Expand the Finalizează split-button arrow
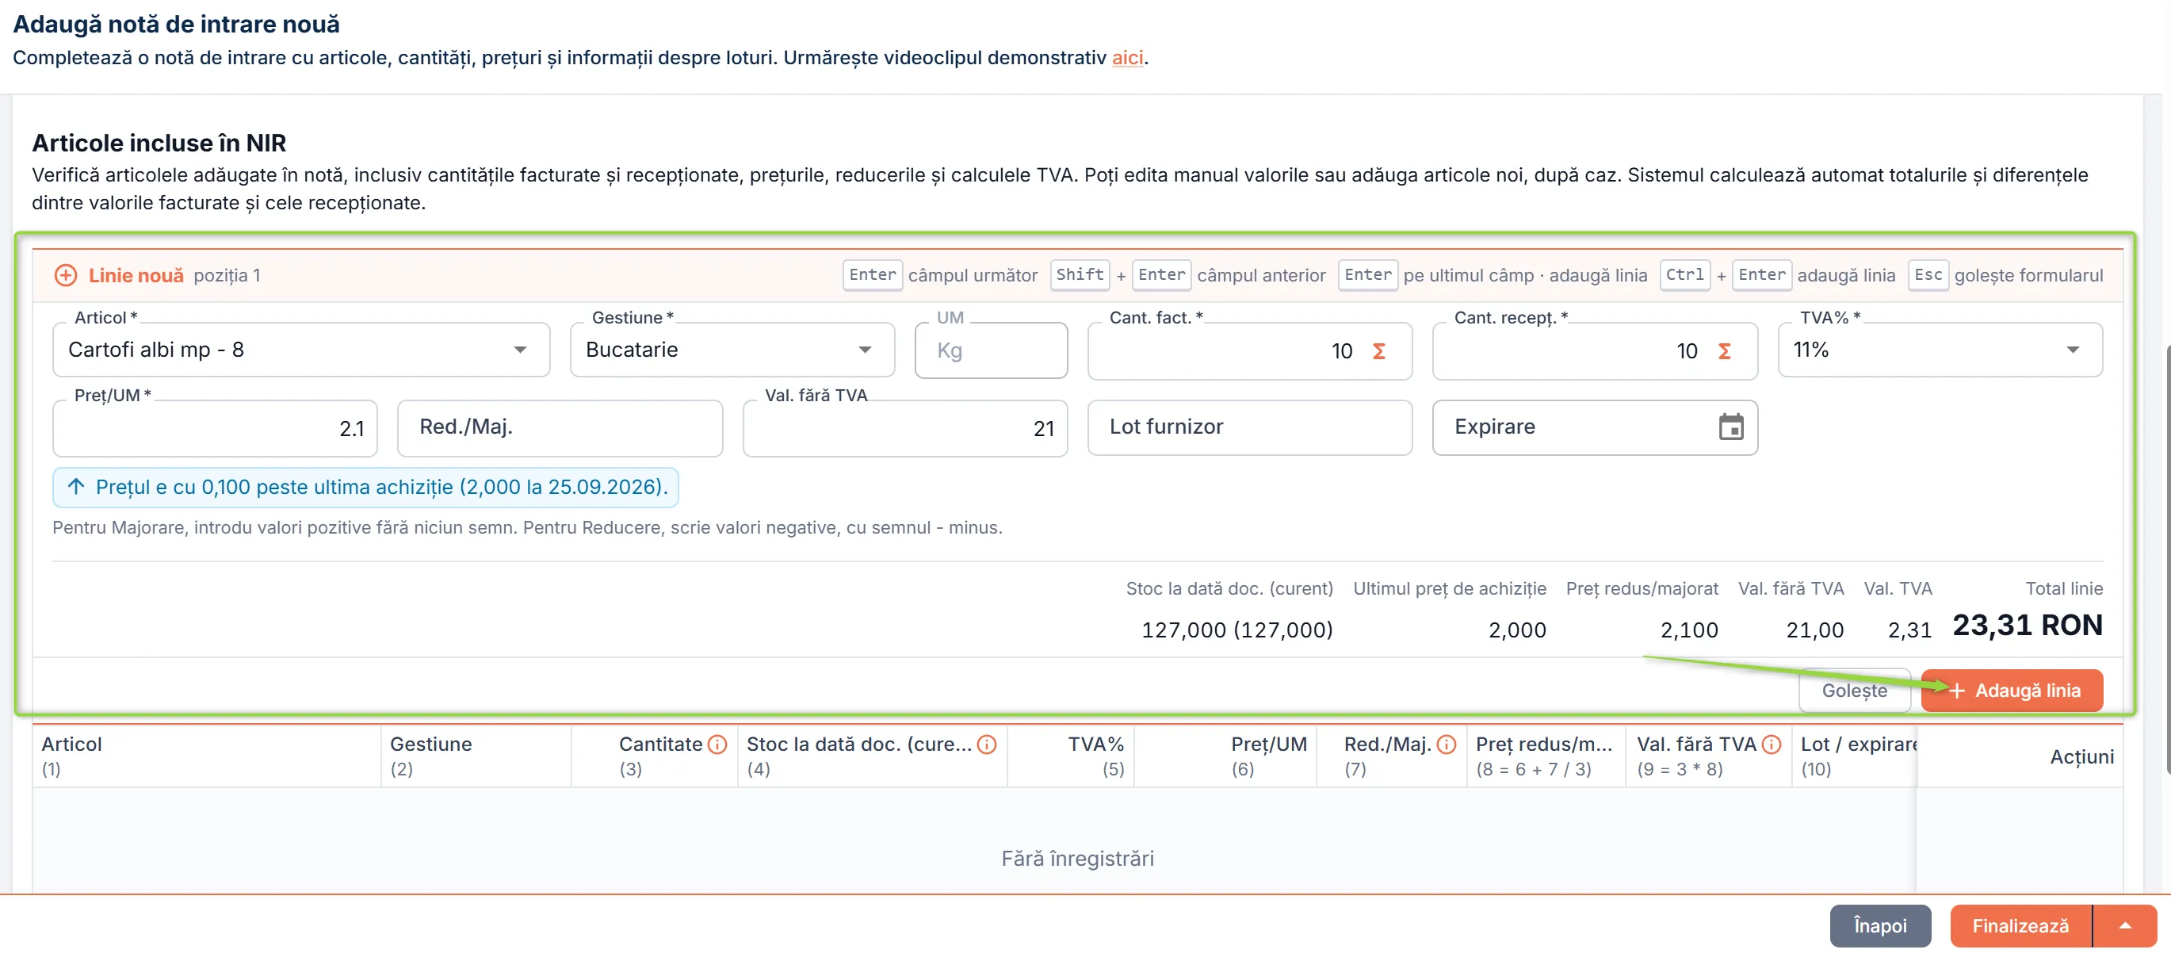This screenshot has height=957, width=2171. (2126, 926)
